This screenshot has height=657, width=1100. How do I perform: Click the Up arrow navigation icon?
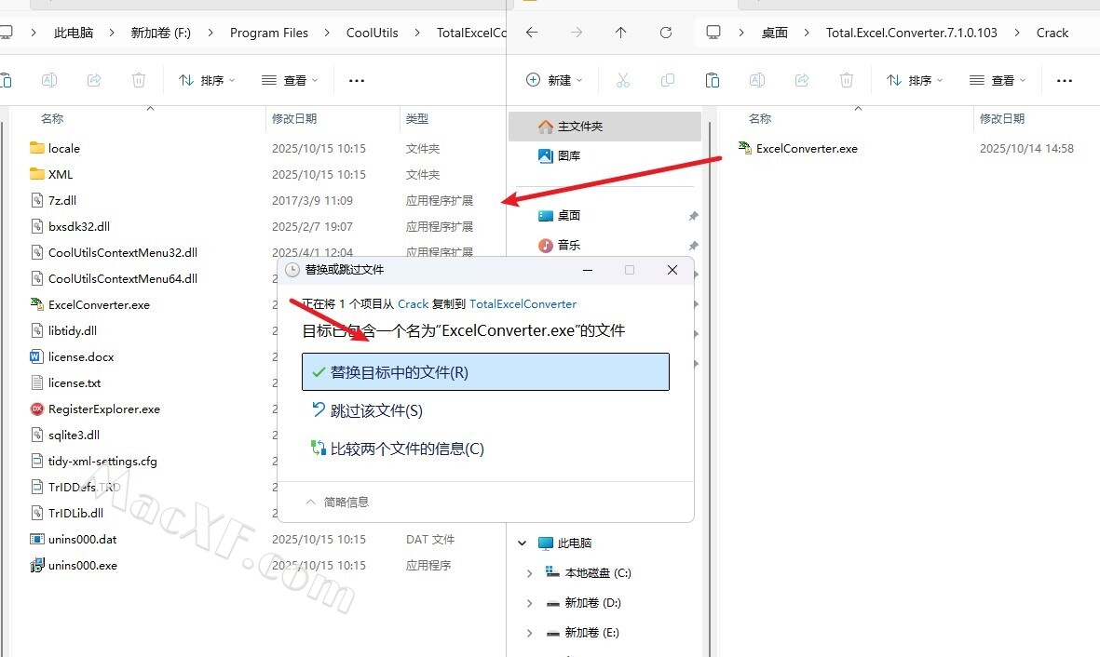[x=621, y=33]
